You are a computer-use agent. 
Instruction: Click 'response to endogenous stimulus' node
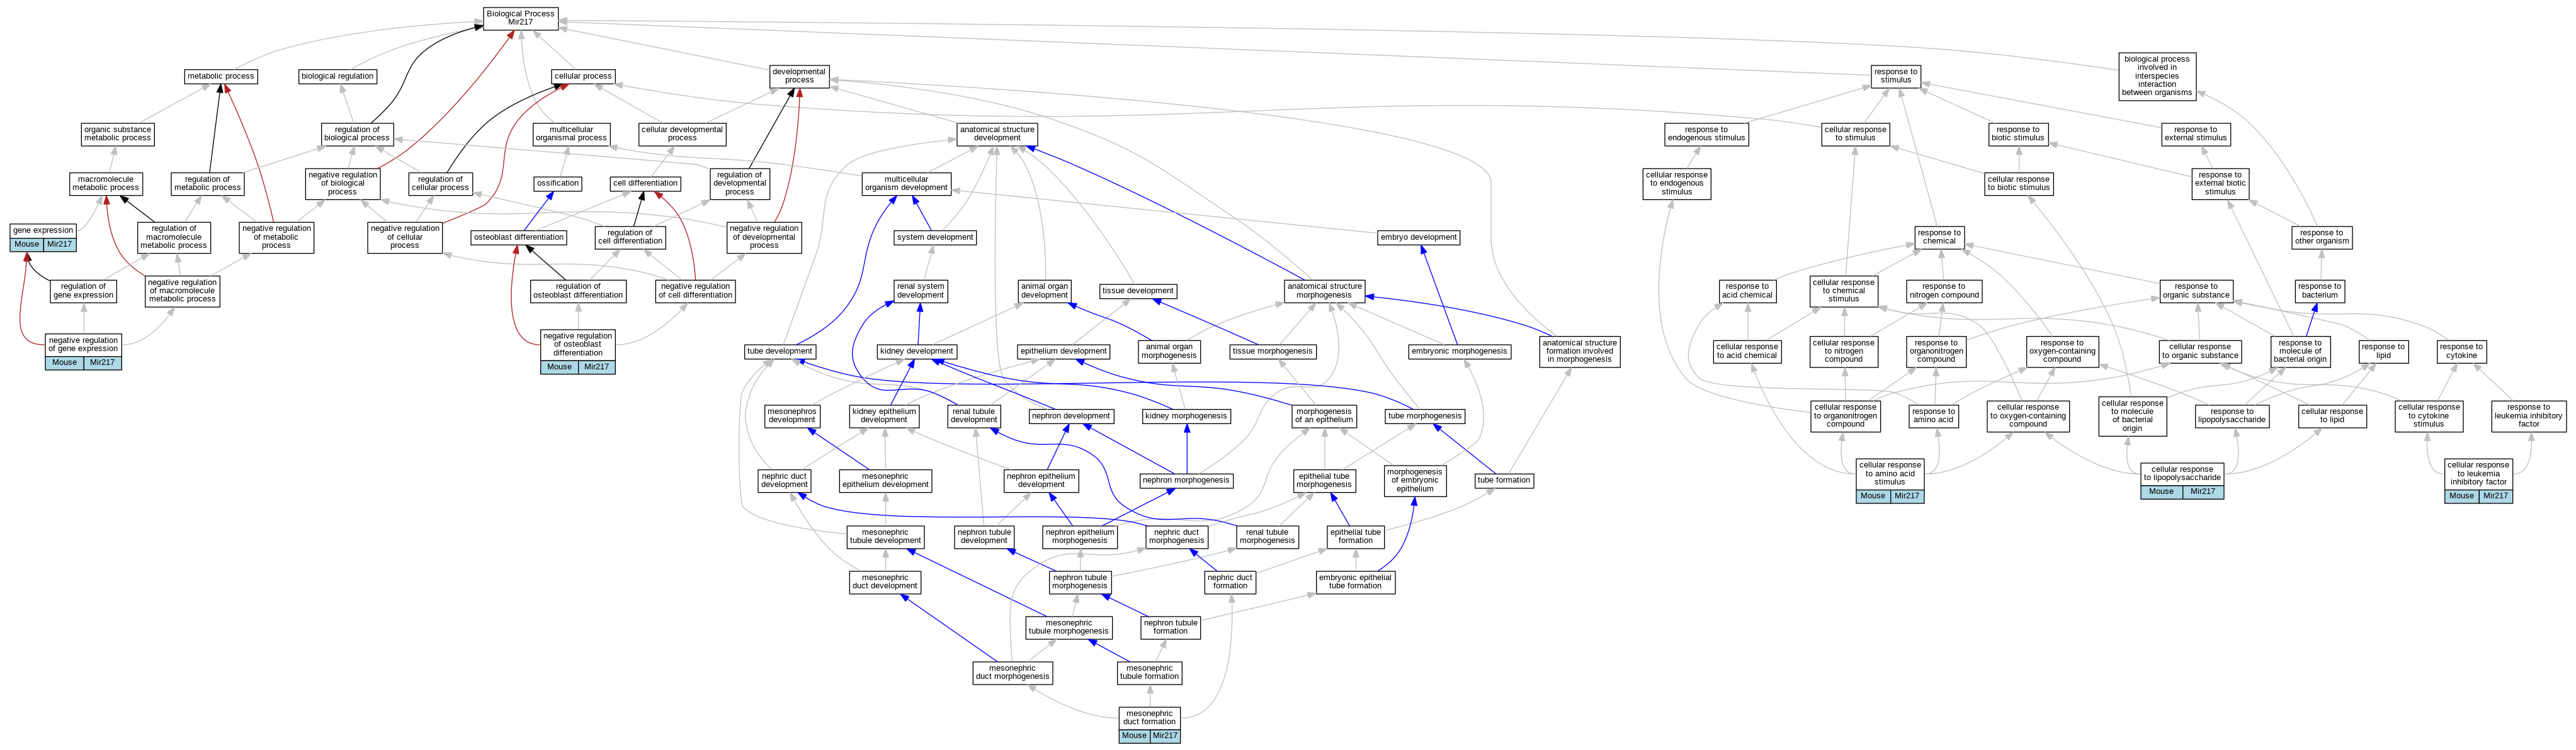coord(1706,134)
